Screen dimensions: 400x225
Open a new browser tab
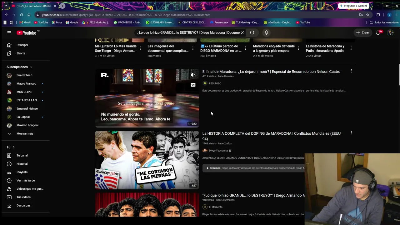click(62, 6)
